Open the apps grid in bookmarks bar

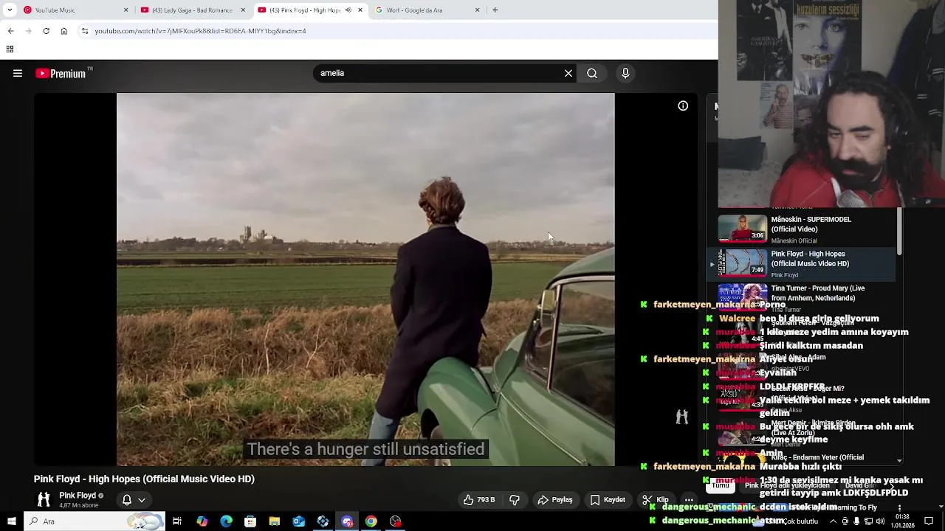point(10,49)
